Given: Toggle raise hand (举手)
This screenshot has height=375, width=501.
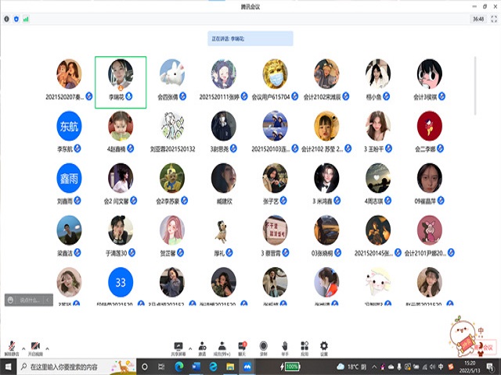Looking at the screenshot, I should (284, 348).
